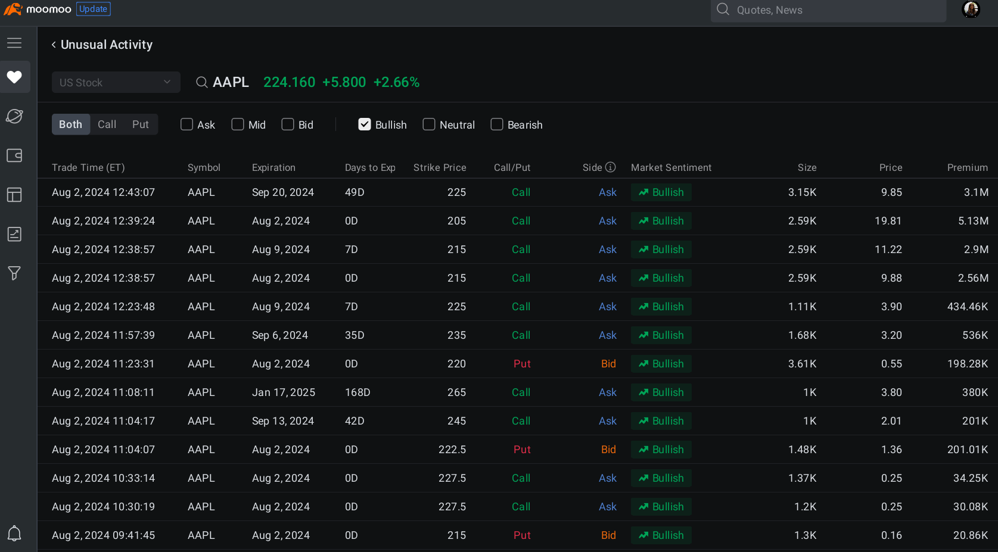Click the Bullish badge in 10:30:19 row
998x552 pixels.
tap(661, 507)
